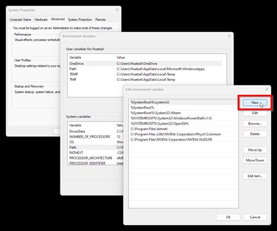Click the Browse... button
This screenshot has height=231, width=277.
255,124
